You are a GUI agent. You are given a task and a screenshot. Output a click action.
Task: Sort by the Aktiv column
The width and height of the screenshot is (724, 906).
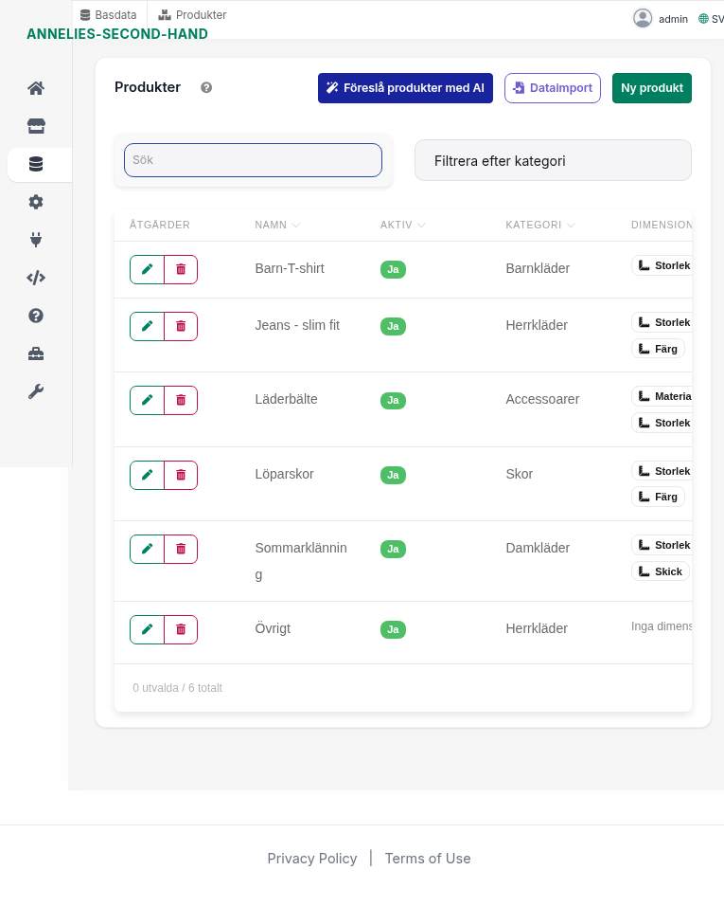[402, 225]
